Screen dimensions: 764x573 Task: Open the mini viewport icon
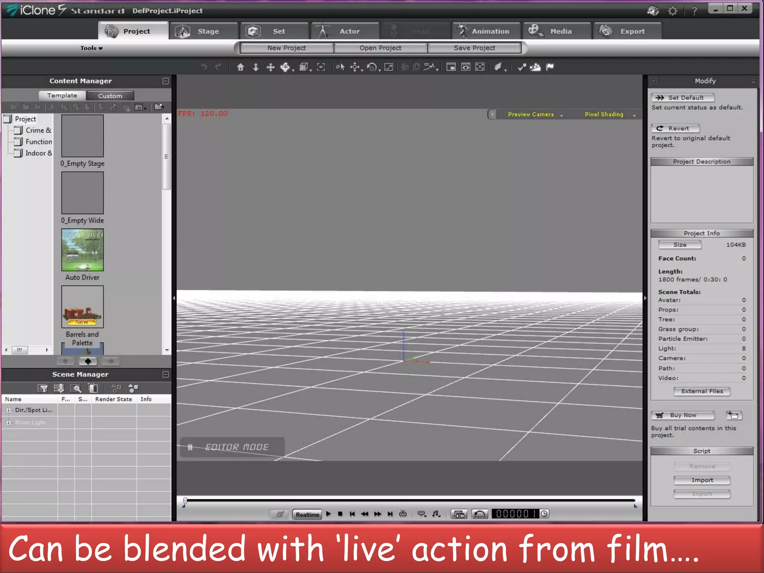(x=451, y=67)
